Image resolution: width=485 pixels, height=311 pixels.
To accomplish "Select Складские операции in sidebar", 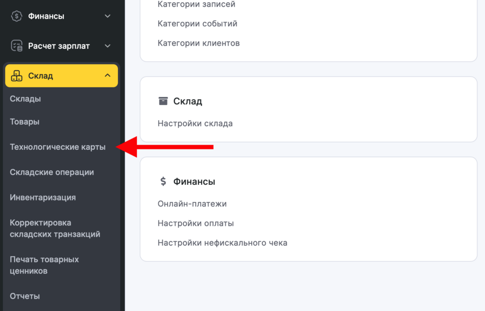I will click(x=52, y=172).
